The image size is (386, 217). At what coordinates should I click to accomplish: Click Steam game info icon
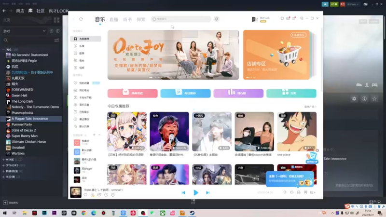pyautogui.click(x=364, y=99)
